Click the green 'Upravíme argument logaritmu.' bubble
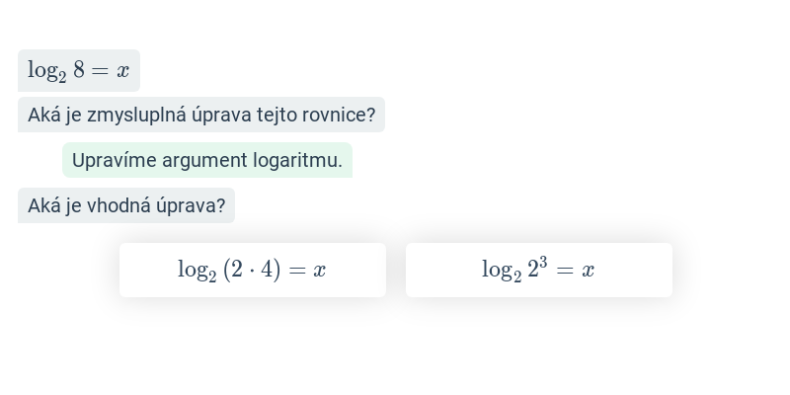This screenshot has width=790, height=395. point(207,160)
